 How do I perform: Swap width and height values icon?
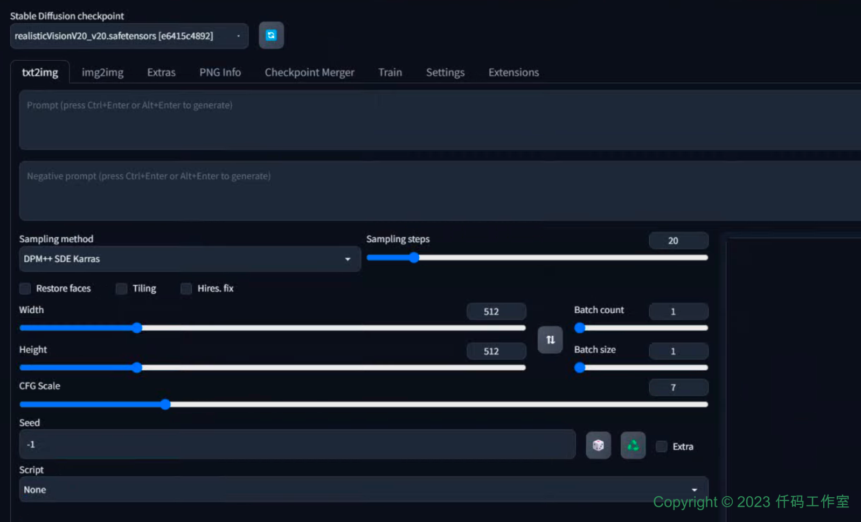click(x=550, y=340)
